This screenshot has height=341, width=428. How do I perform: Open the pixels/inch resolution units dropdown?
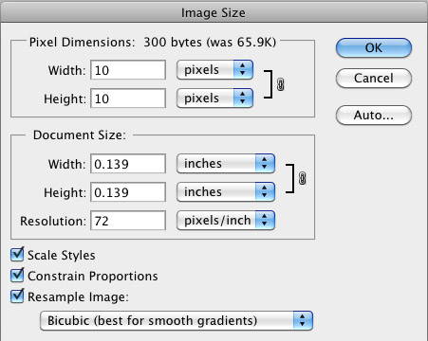click(x=226, y=220)
